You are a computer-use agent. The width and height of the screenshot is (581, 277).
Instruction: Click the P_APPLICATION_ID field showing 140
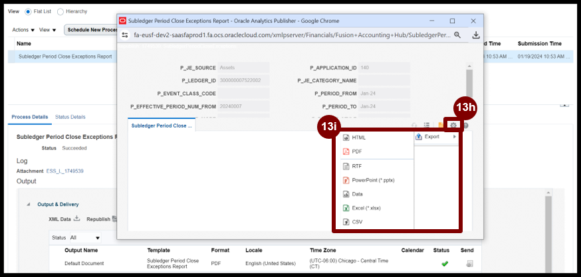[x=384, y=68]
